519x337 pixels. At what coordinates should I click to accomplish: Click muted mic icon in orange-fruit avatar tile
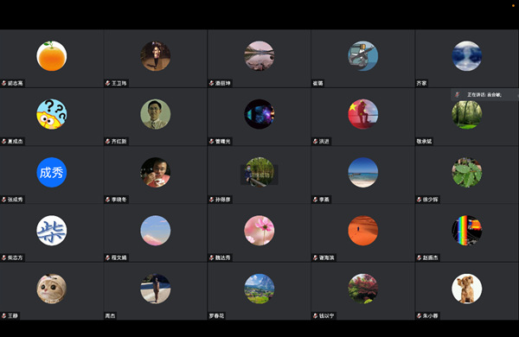[4, 83]
